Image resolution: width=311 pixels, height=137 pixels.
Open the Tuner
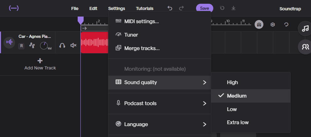(159, 35)
